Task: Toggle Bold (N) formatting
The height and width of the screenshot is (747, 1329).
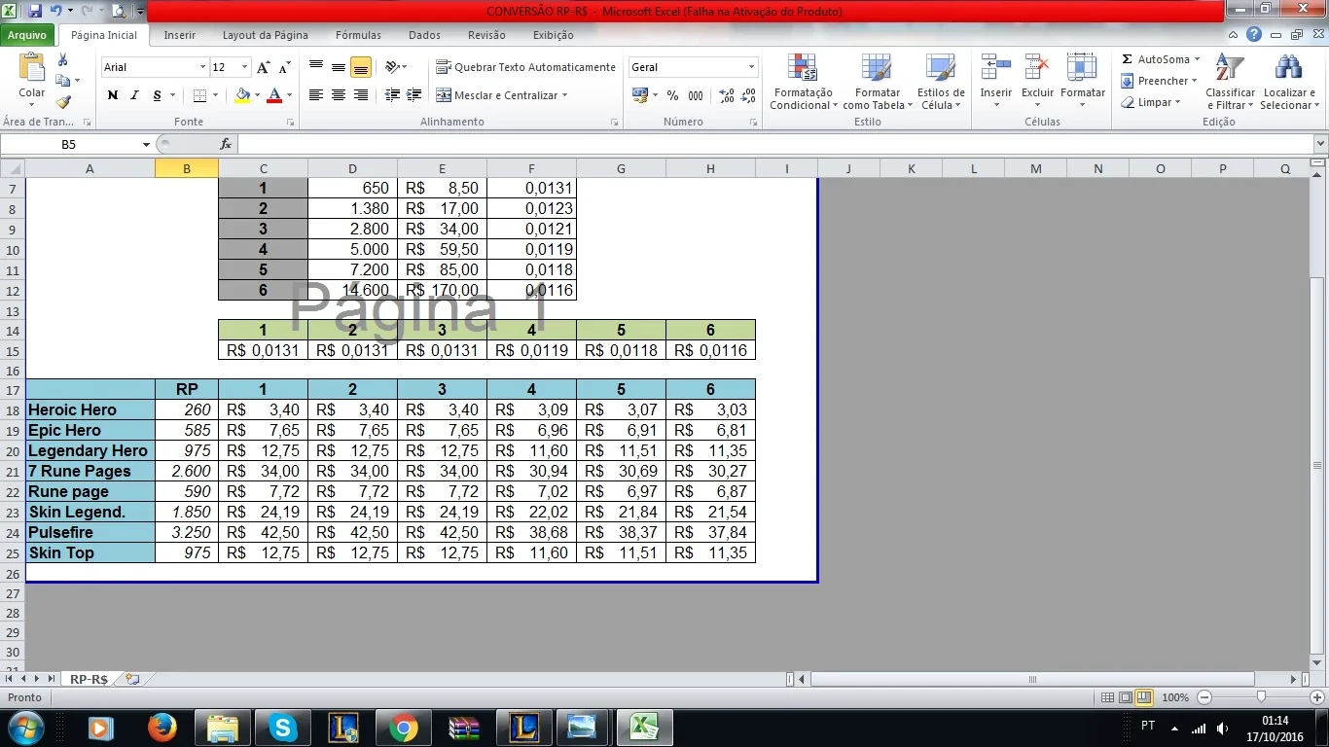Action: coord(112,95)
